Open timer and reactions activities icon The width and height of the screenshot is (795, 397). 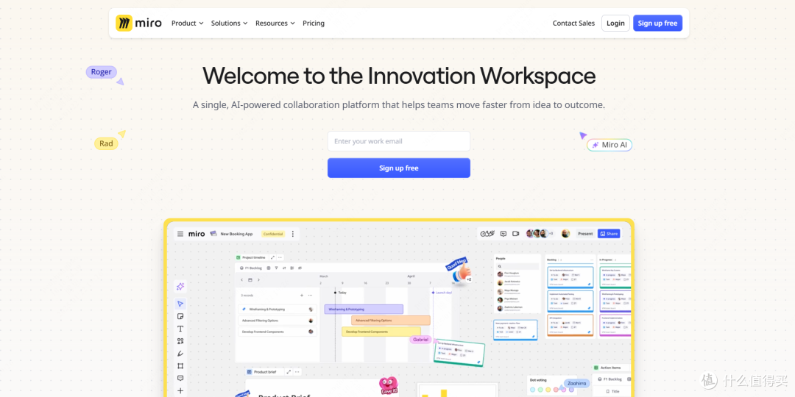tap(487, 234)
